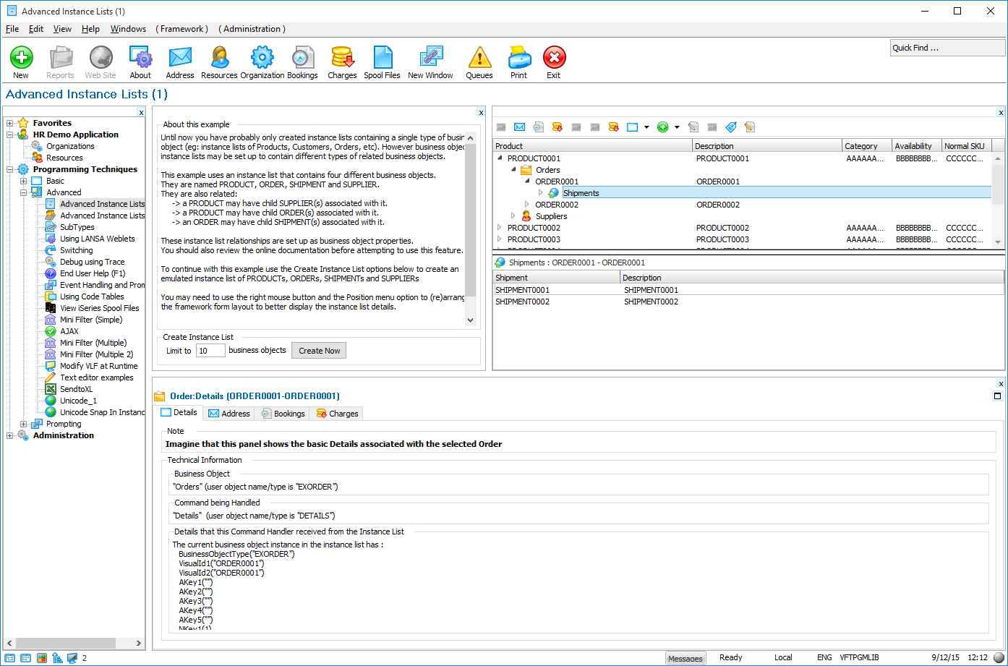
Task: Click the green New toolbar icon
Action: coord(21,58)
